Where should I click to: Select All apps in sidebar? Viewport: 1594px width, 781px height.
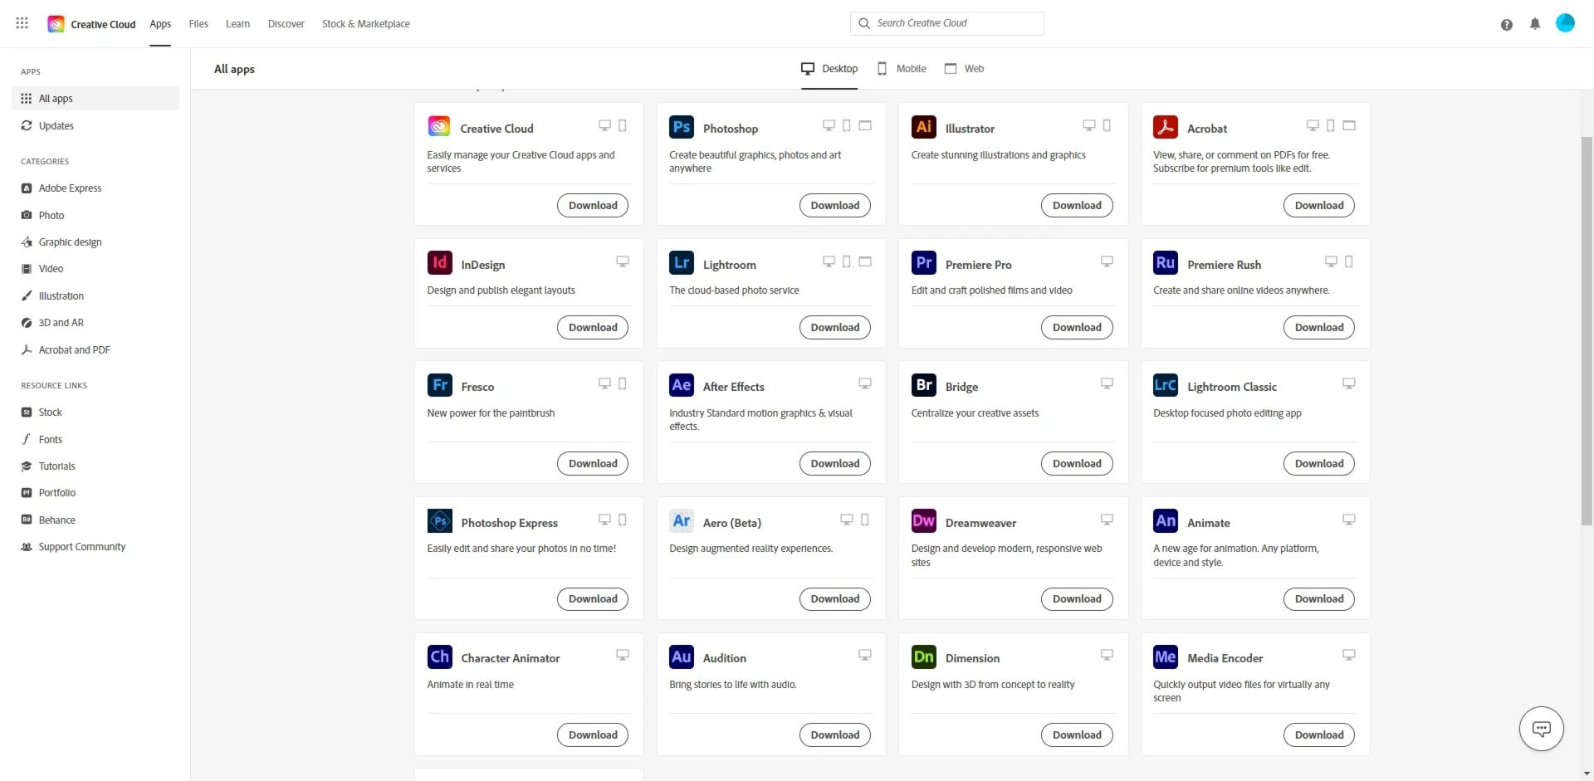[95, 99]
